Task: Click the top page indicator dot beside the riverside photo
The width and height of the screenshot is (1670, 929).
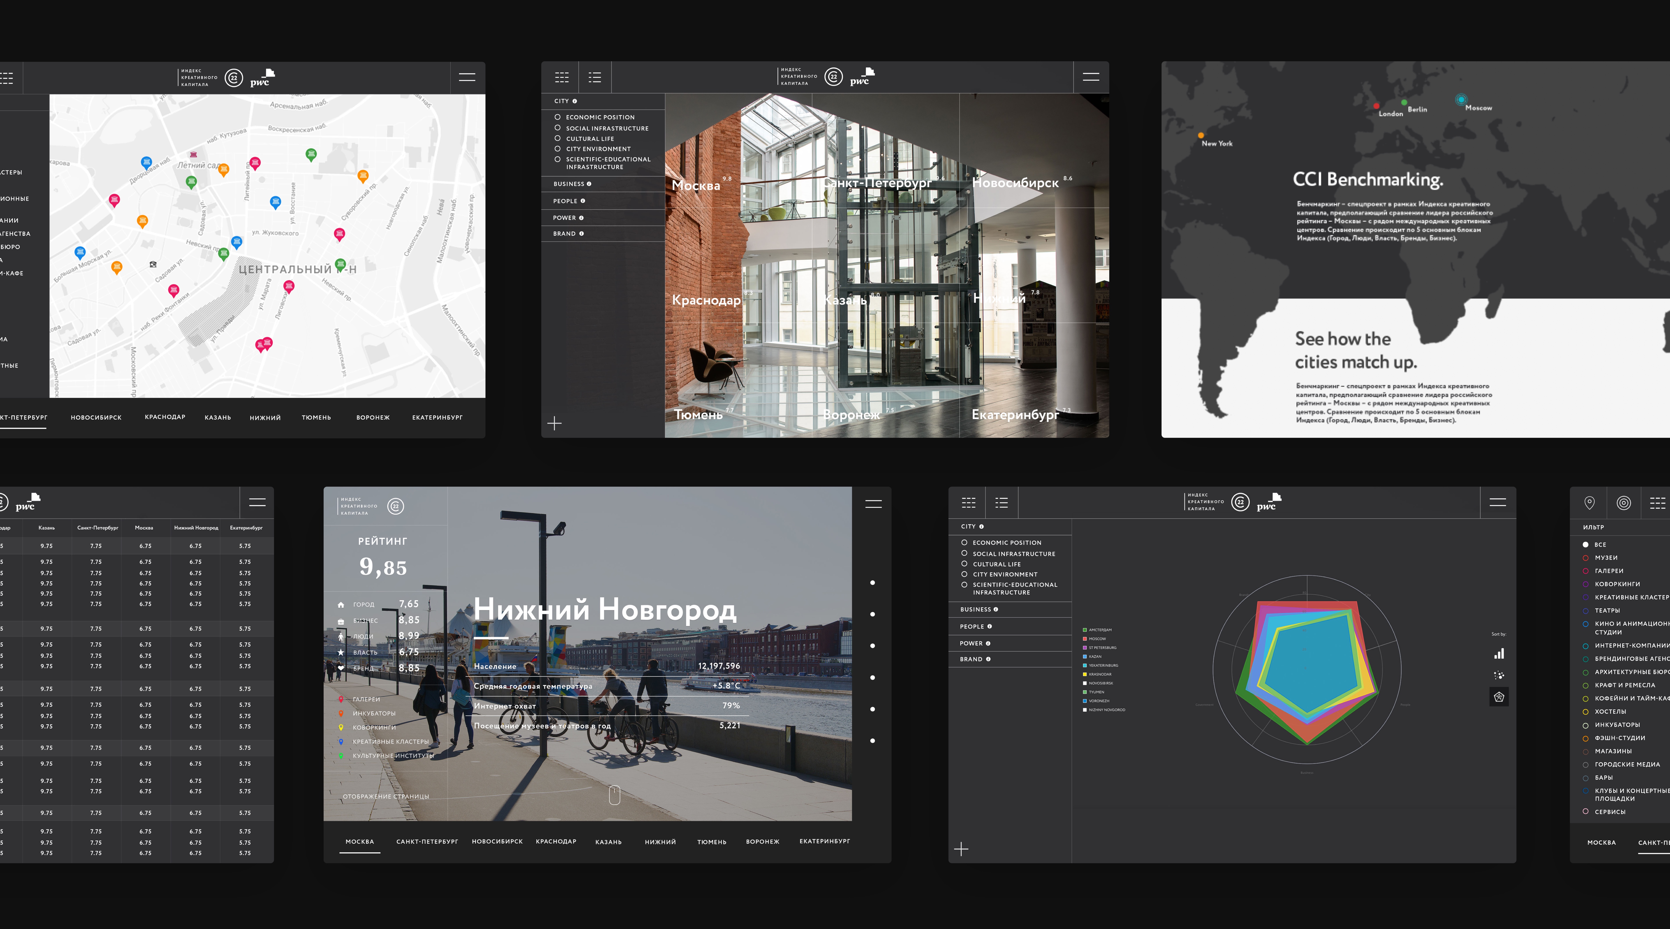Action: pyautogui.click(x=873, y=582)
